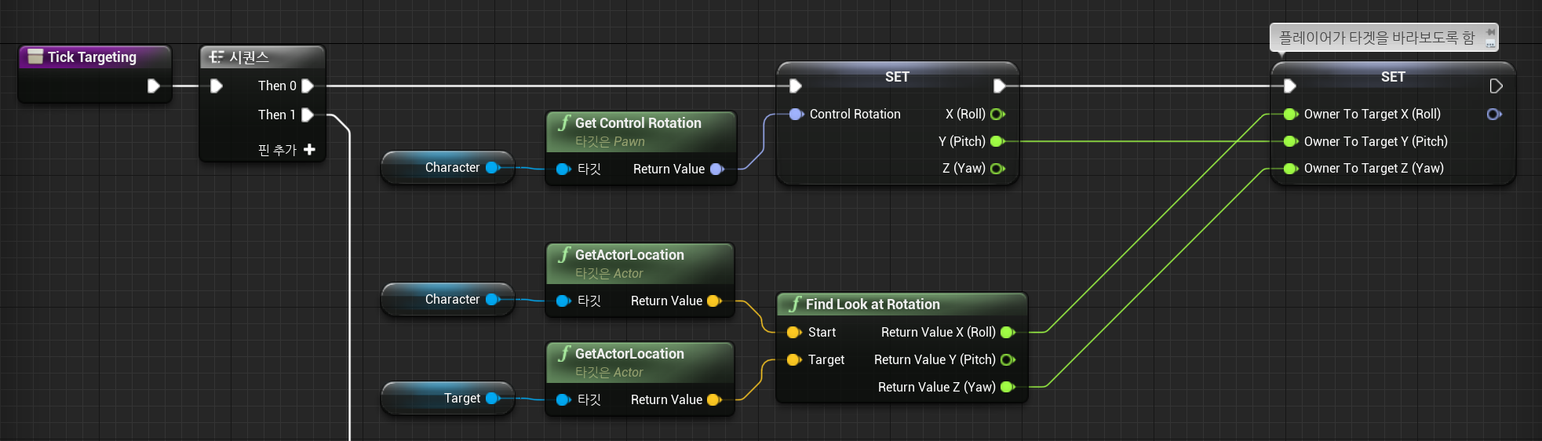Screen dimensions: 1542x441
Task: Click Return Value pin of GetActorLocation wired to Target input
Action: 714,399
